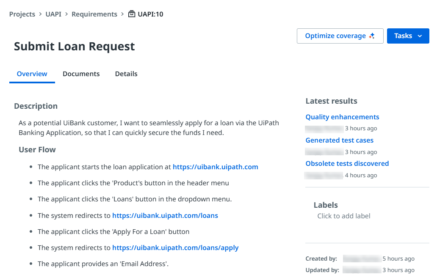Select the Overview tab
This screenshot has width=437, height=275.
[x=32, y=74]
